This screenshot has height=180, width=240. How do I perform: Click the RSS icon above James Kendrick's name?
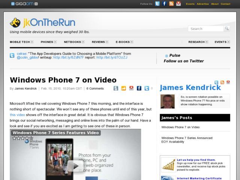coord(222,82)
